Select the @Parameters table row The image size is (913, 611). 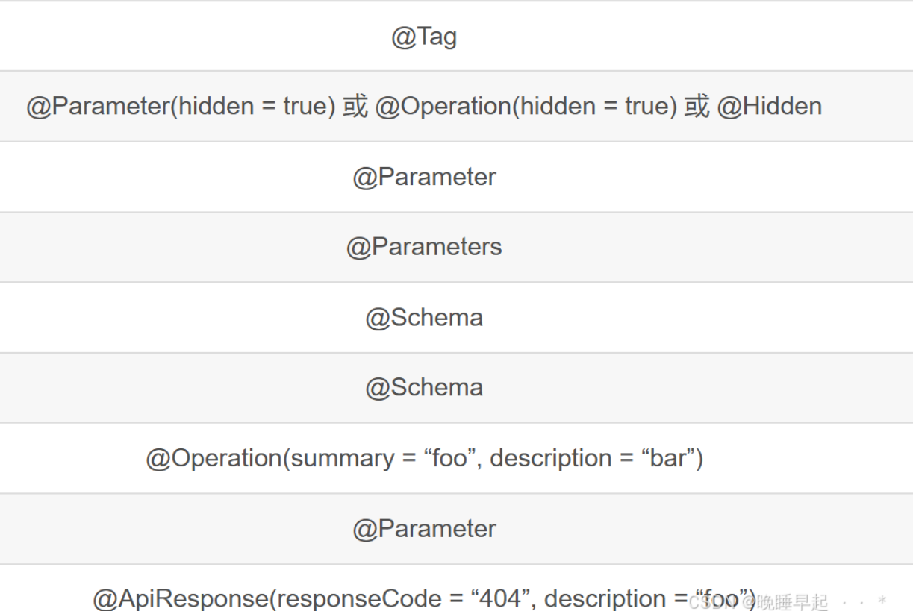424,247
